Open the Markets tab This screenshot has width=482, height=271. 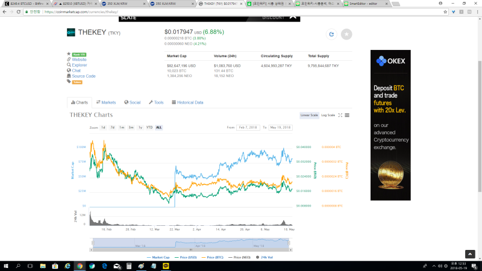pos(106,102)
